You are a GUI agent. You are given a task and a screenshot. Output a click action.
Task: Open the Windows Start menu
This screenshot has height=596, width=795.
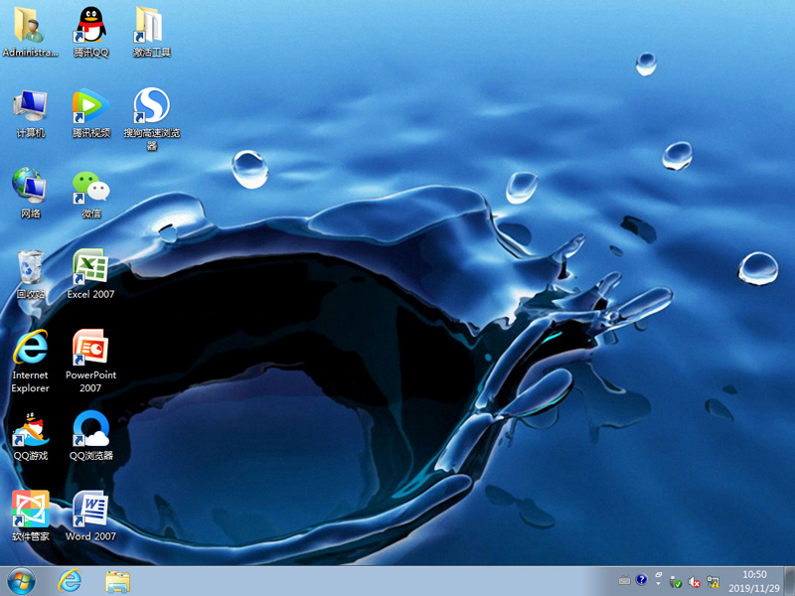click(21, 581)
